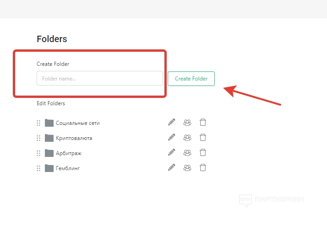
Task: Rename the Криптовалюта folder with pencil icon
Action: click(x=172, y=137)
